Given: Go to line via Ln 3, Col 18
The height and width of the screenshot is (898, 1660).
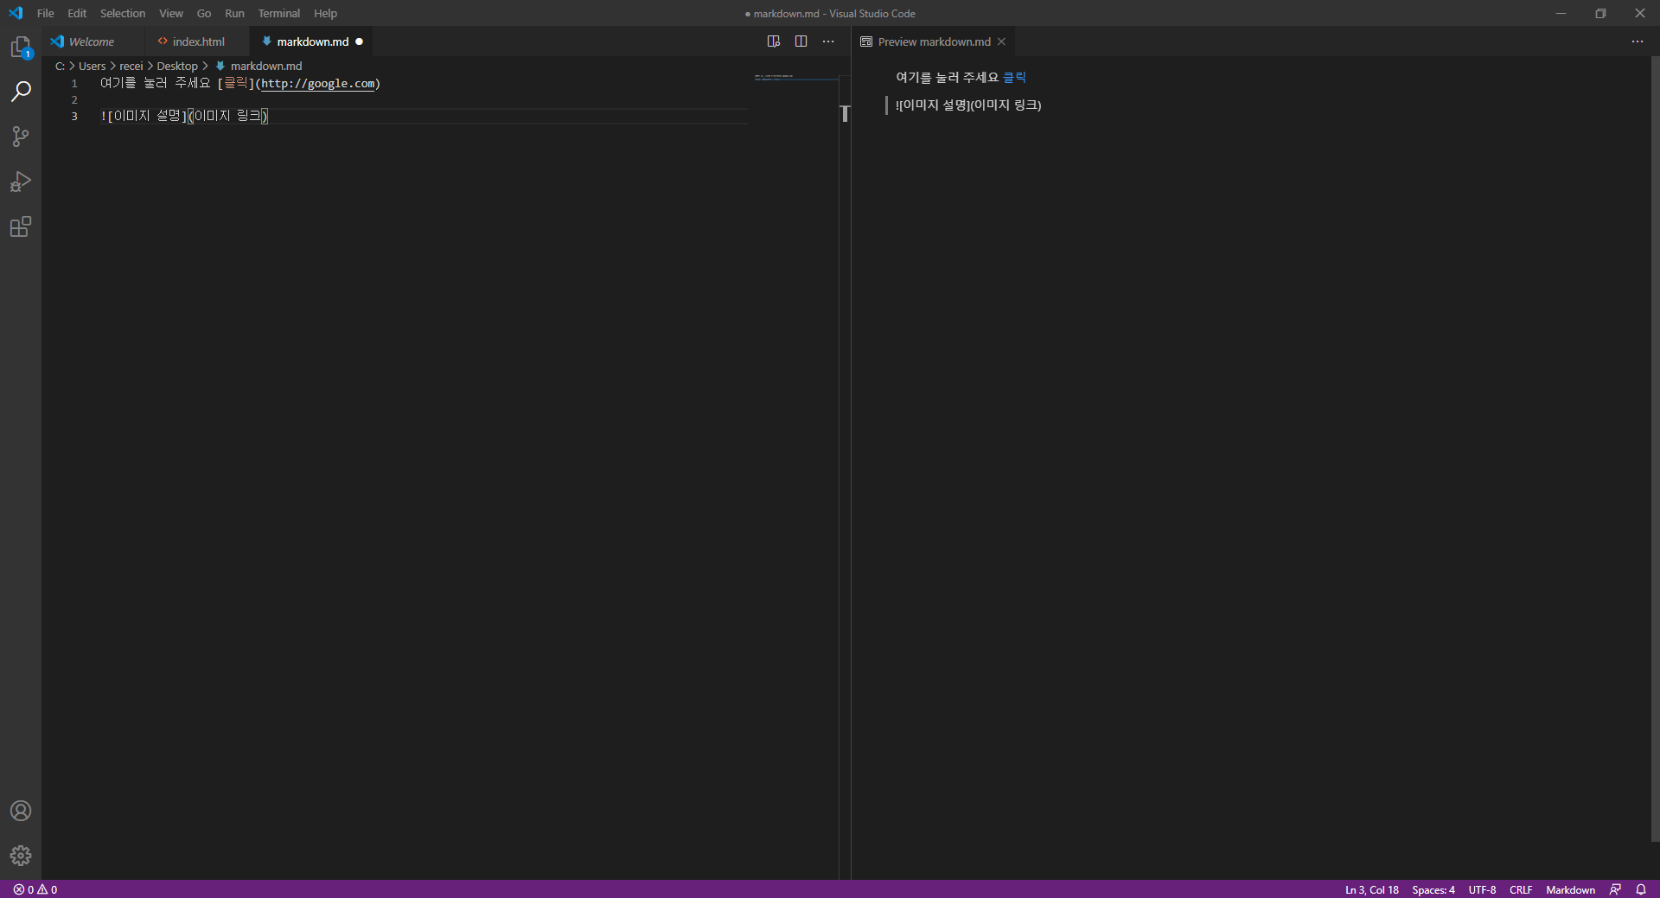Looking at the screenshot, I should 1372,889.
